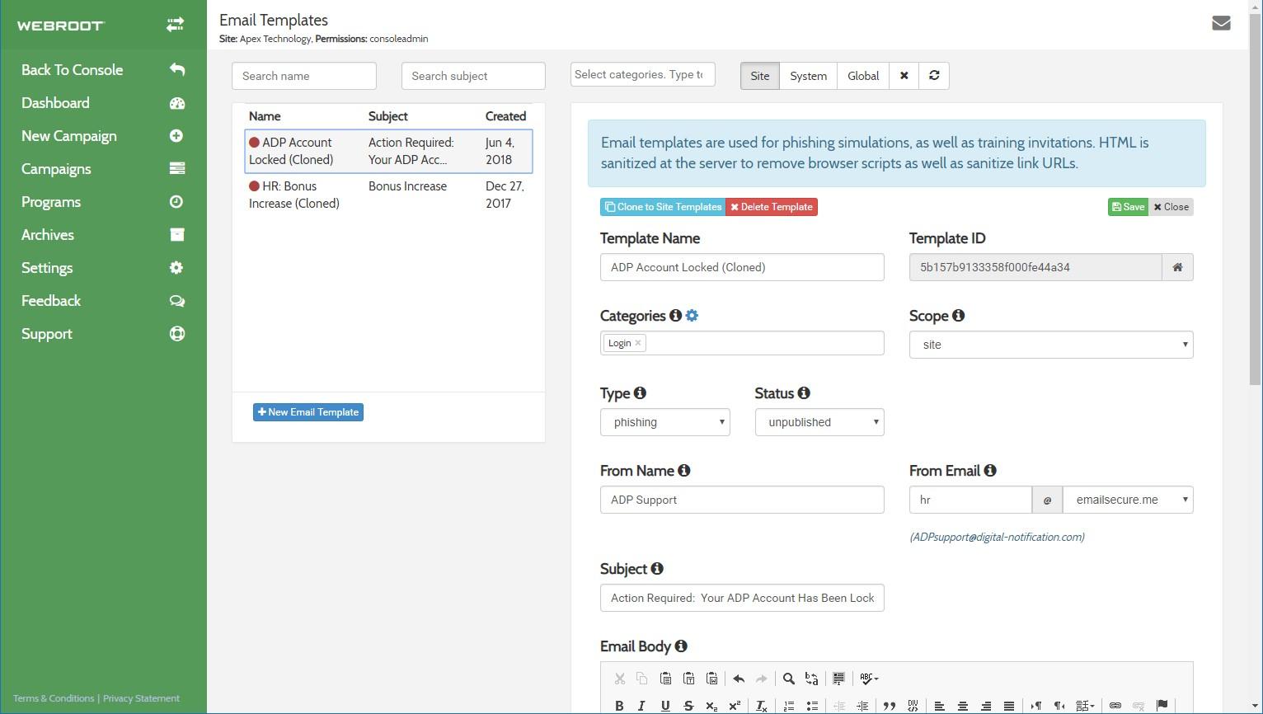Show info tooltip for Categories
This screenshot has width=1263, height=714.
[675, 316]
